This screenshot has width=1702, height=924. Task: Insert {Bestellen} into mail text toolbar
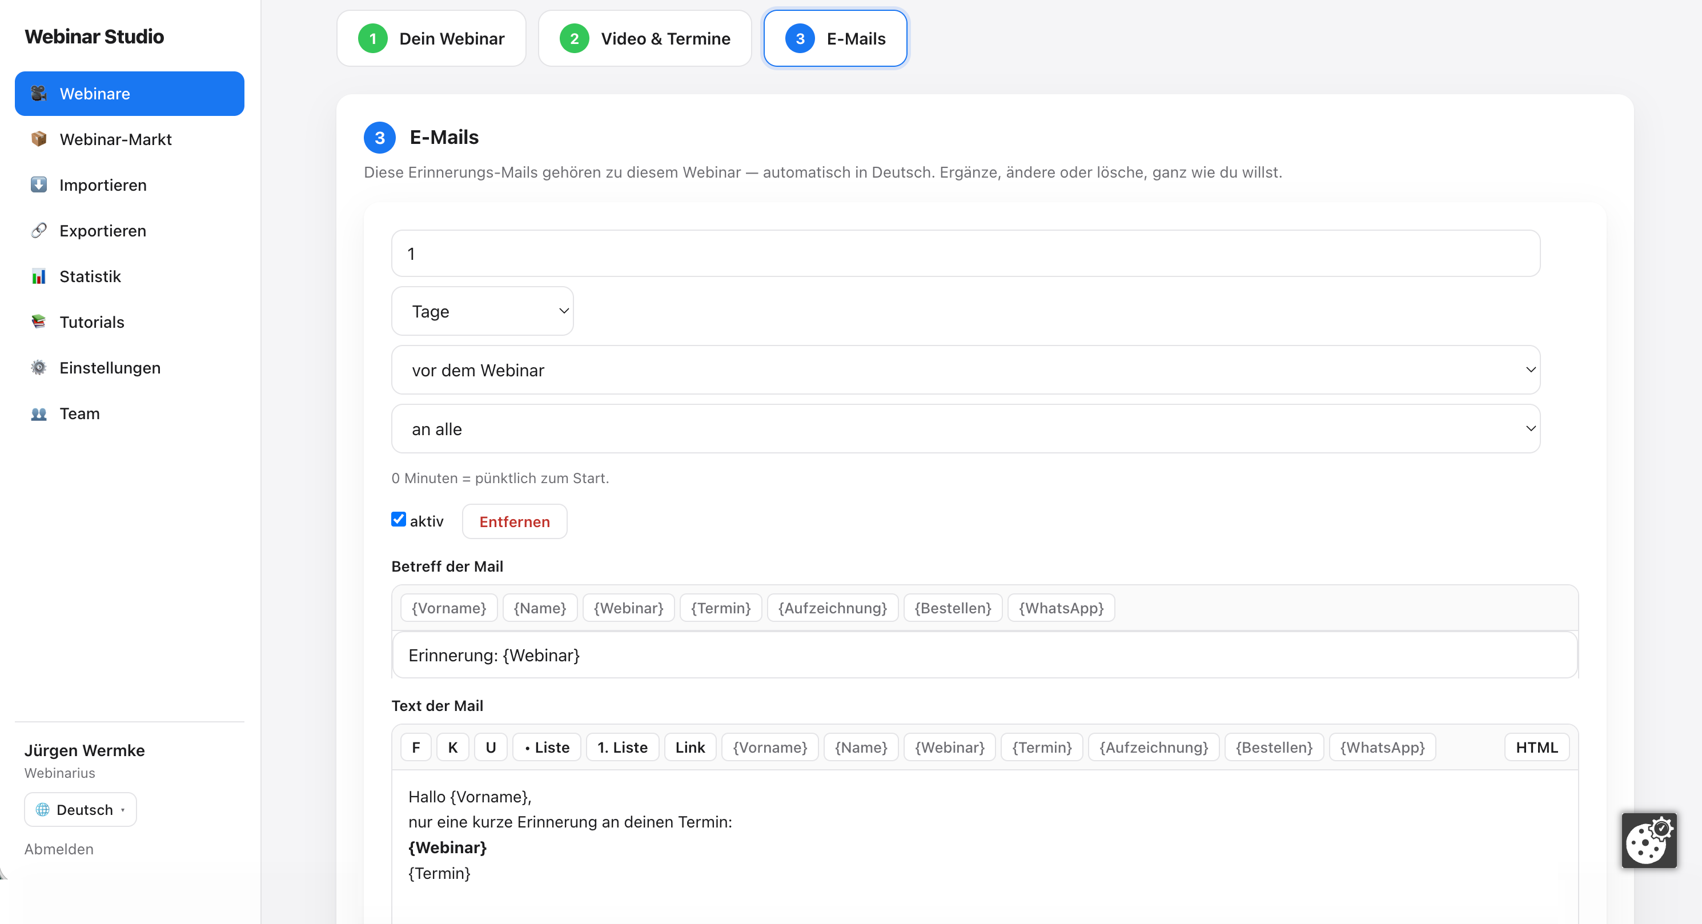[x=1274, y=747]
